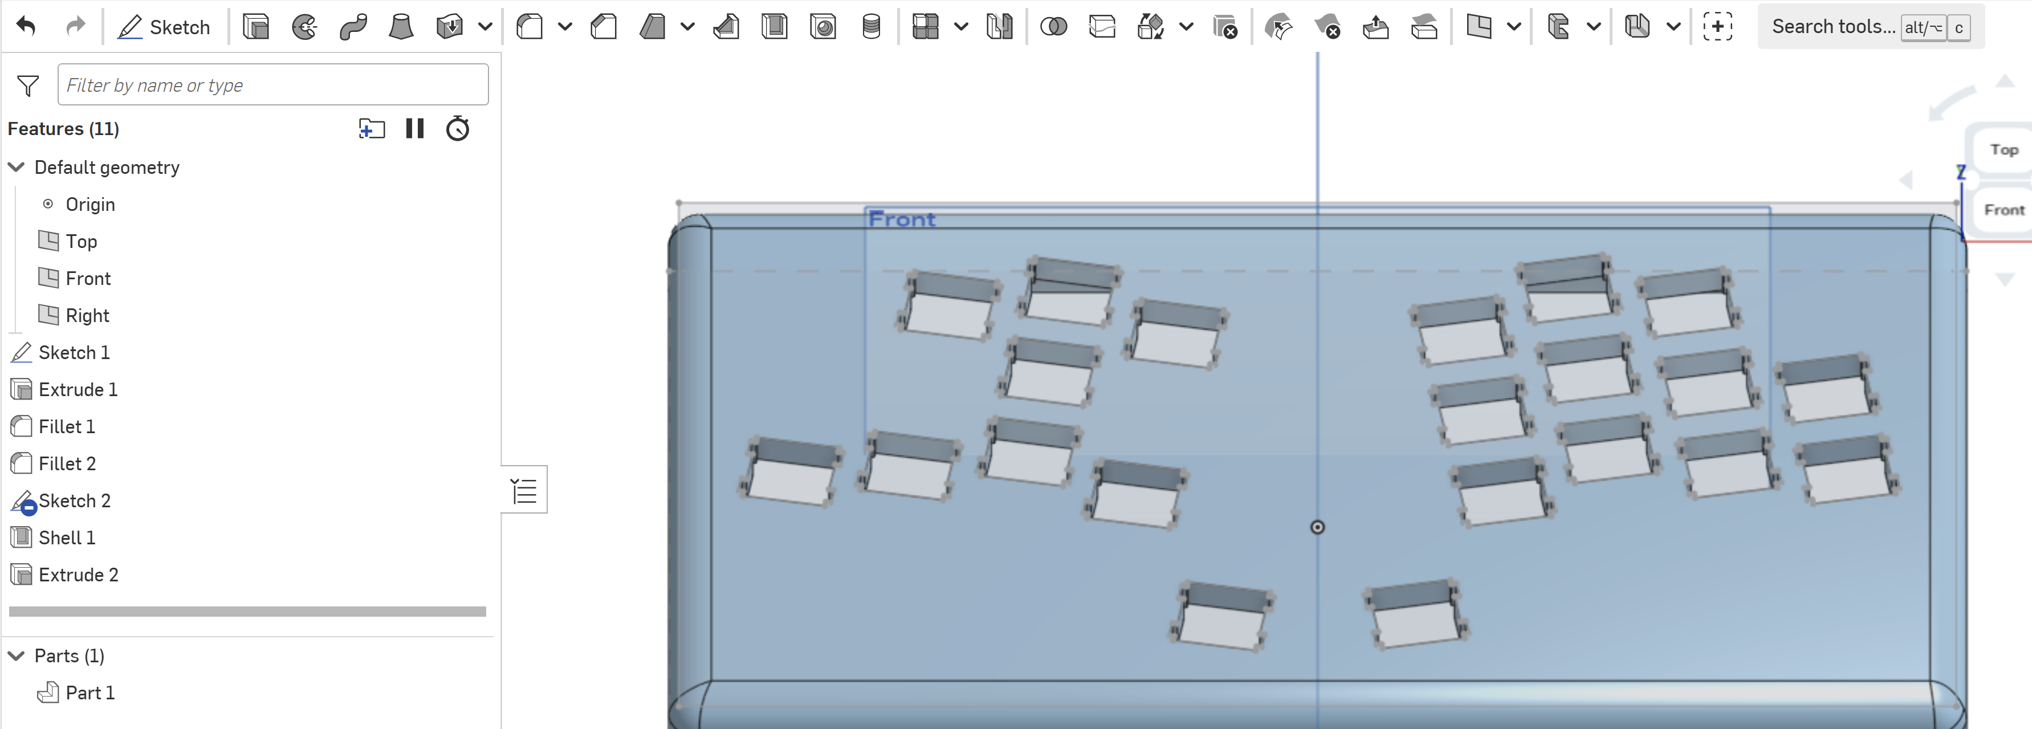The width and height of the screenshot is (2032, 729).
Task: Select the Boolean tool
Action: pos(1053,26)
